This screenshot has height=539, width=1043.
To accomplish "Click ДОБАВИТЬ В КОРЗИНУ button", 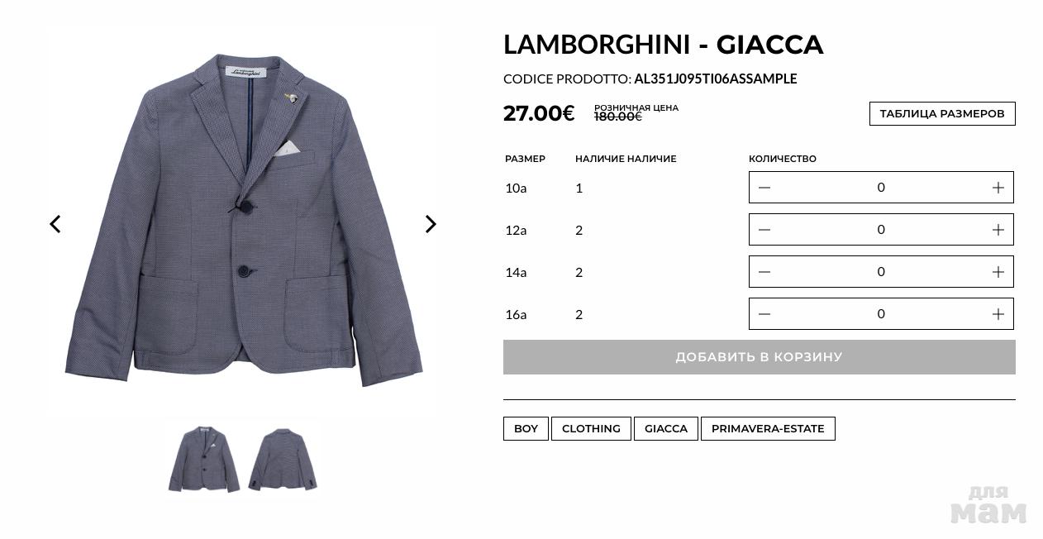I will pos(759,357).
